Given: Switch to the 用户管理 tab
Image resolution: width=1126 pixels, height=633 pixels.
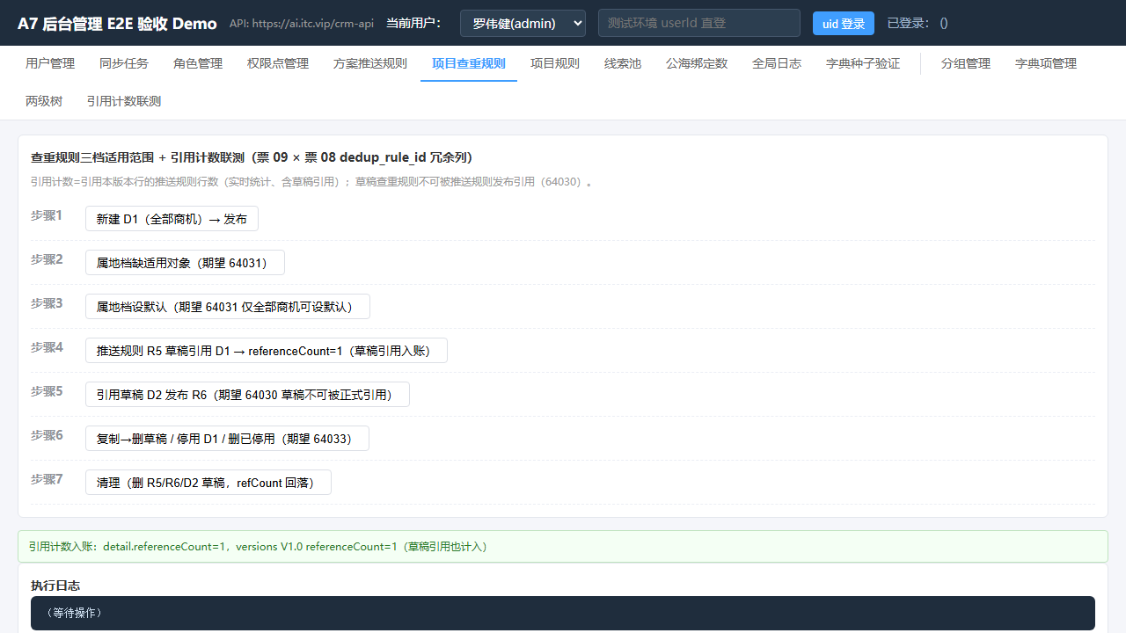Looking at the screenshot, I should [x=50, y=63].
